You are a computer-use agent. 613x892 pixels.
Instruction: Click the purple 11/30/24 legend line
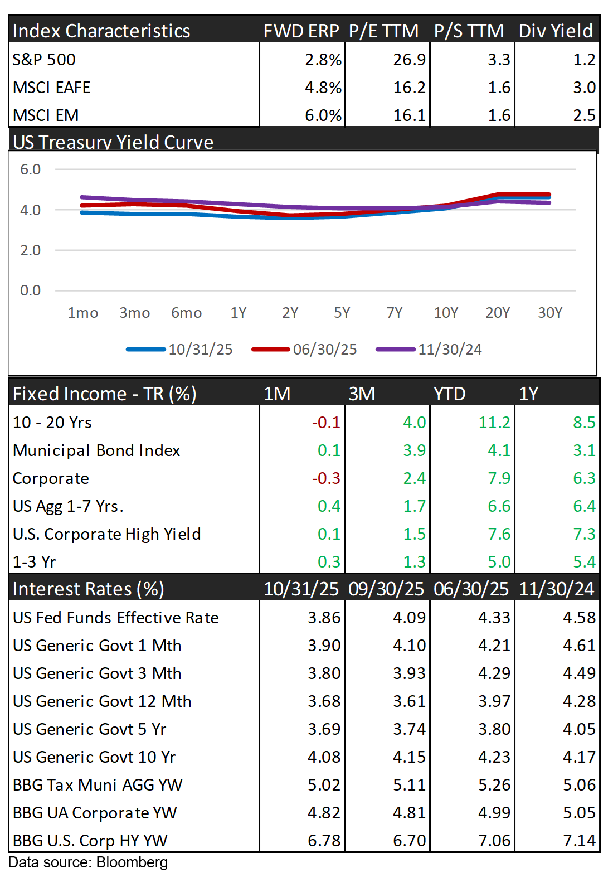click(396, 350)
